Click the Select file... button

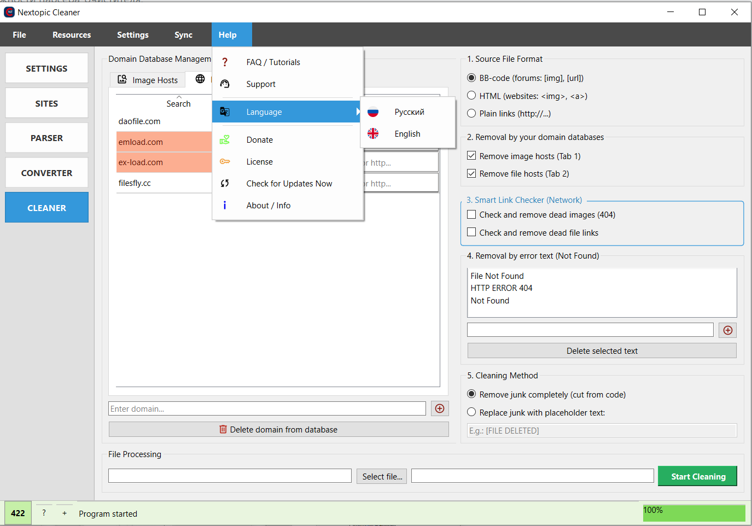pos(382,476)
